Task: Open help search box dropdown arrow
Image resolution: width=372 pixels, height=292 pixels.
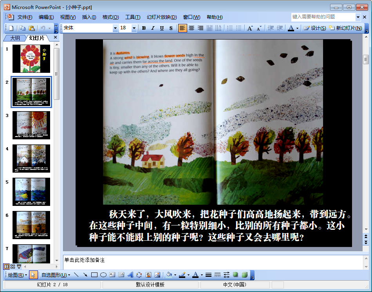Action: click(358, 17)
